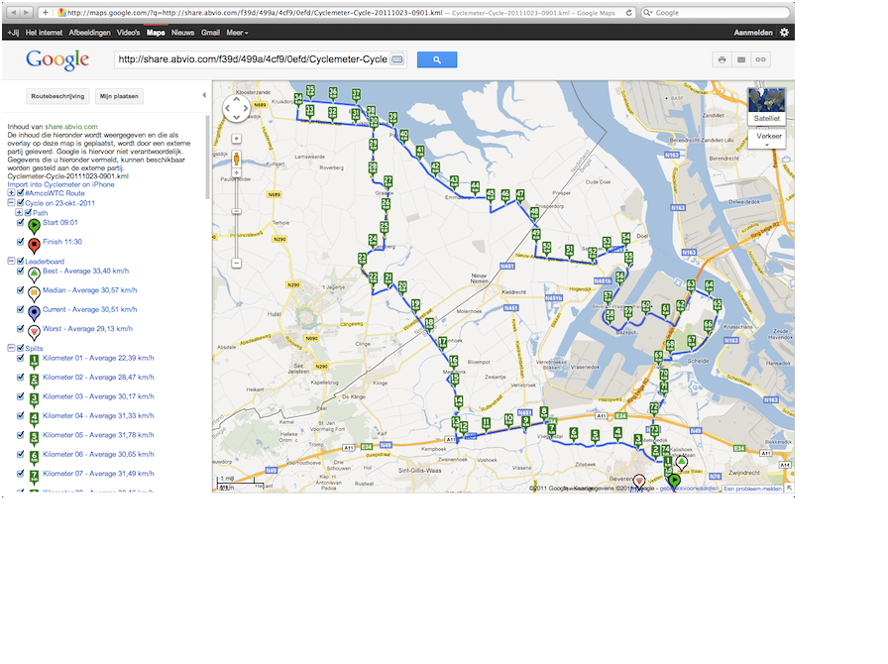Toggle the Finish 11:30 checkbox

click(21, 242)
